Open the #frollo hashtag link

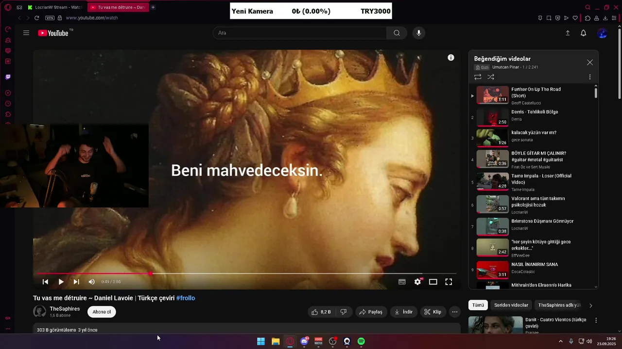[186, 298]
